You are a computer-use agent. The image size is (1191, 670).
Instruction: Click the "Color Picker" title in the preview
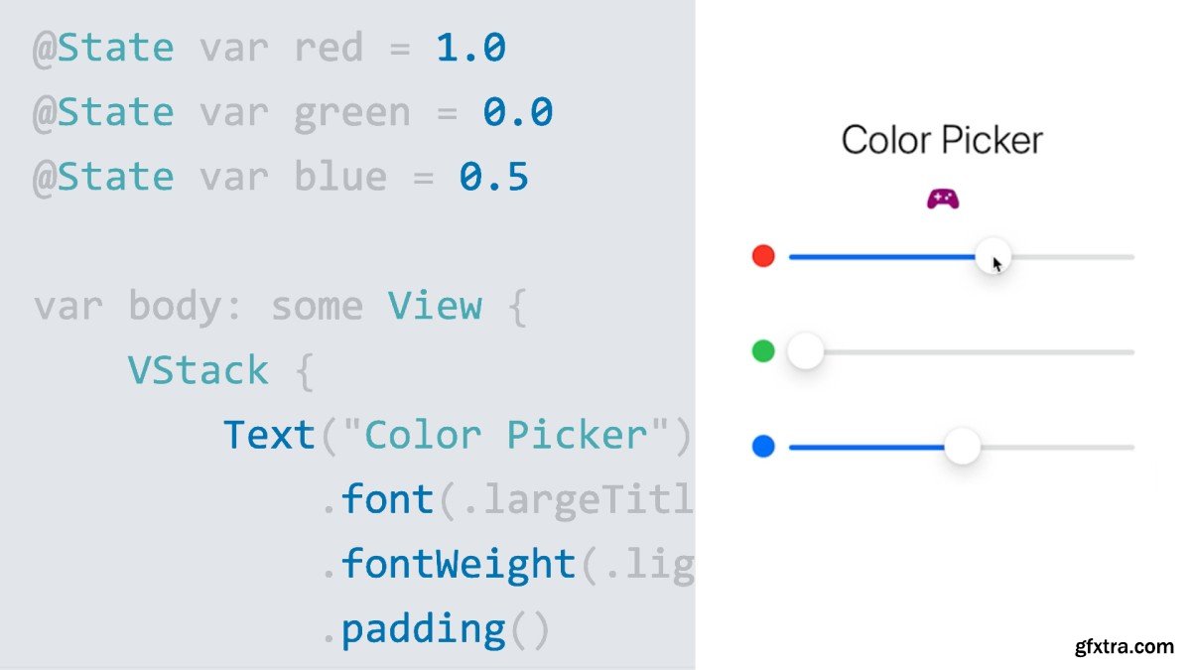pos(942,140)
